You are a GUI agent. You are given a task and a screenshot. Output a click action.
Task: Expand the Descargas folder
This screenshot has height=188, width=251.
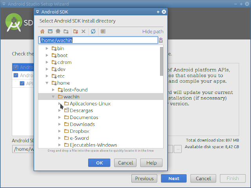click(x=59, y=110)
